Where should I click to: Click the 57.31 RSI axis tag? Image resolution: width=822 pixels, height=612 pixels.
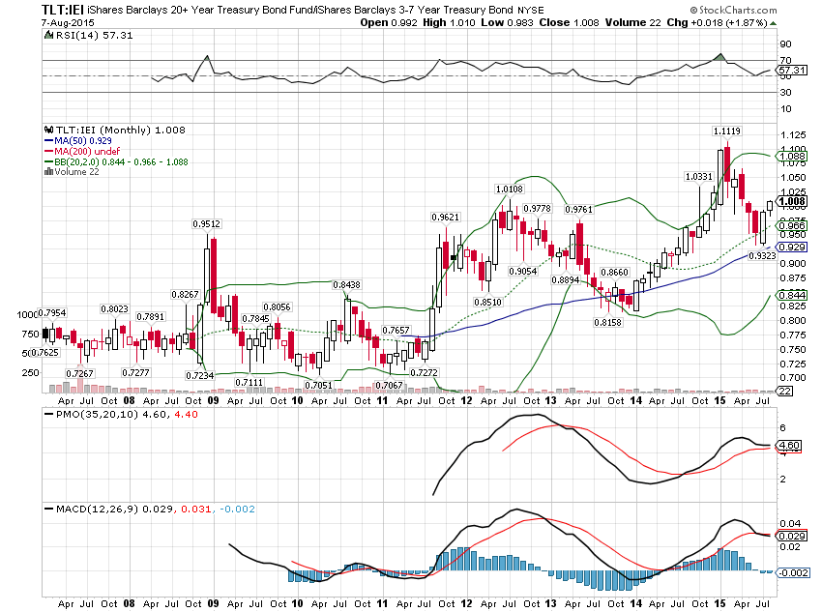(792, 71)
